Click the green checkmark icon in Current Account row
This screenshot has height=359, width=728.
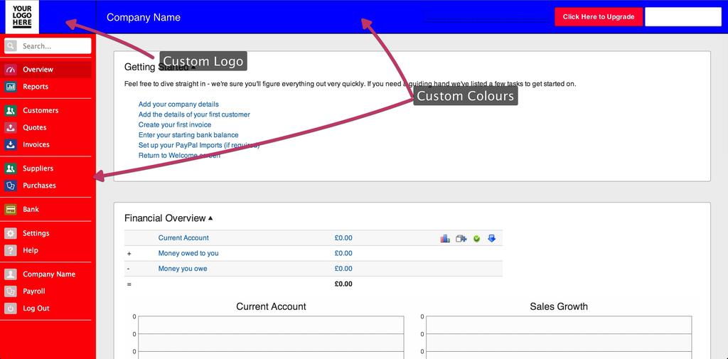tap(476, 238)
